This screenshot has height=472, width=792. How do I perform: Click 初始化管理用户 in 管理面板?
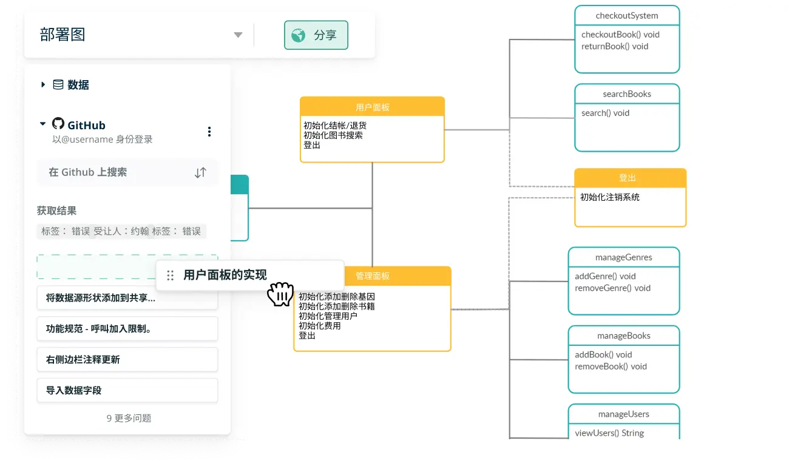point(328,316)
